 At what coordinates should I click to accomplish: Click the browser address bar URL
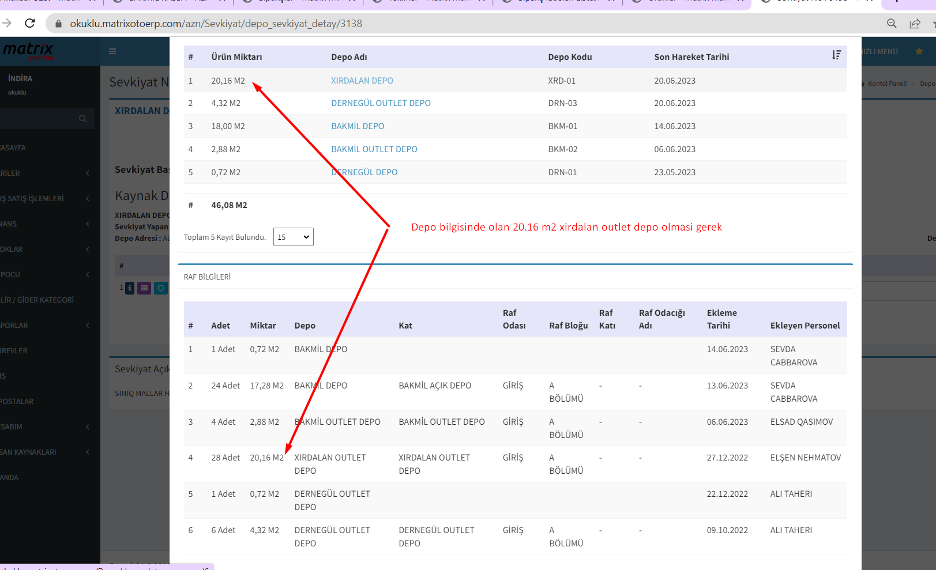point(216,24)
